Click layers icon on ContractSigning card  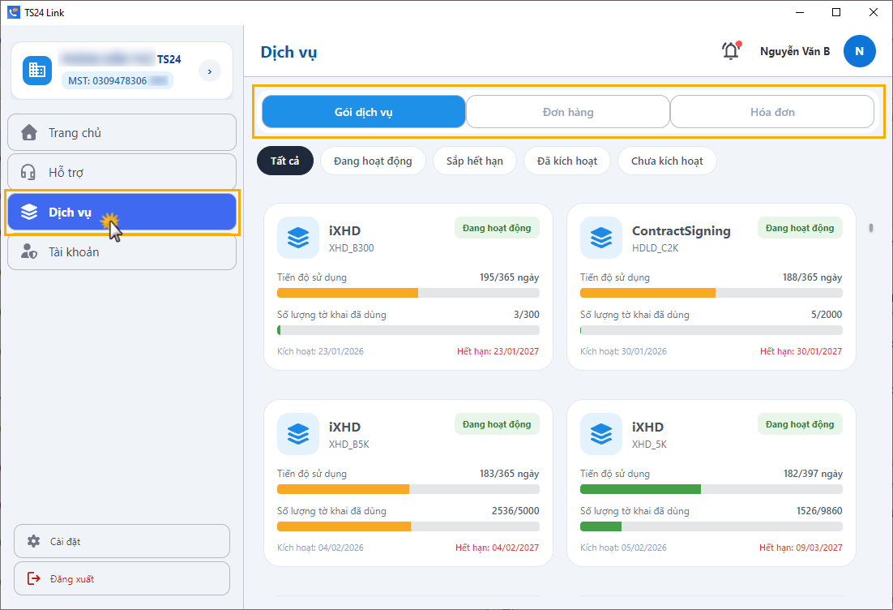[x=601, y=238]
